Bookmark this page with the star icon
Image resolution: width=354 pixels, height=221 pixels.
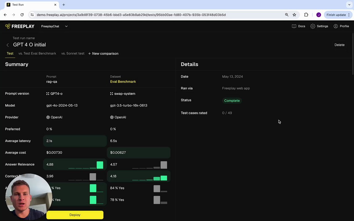(x=294, y=15)
